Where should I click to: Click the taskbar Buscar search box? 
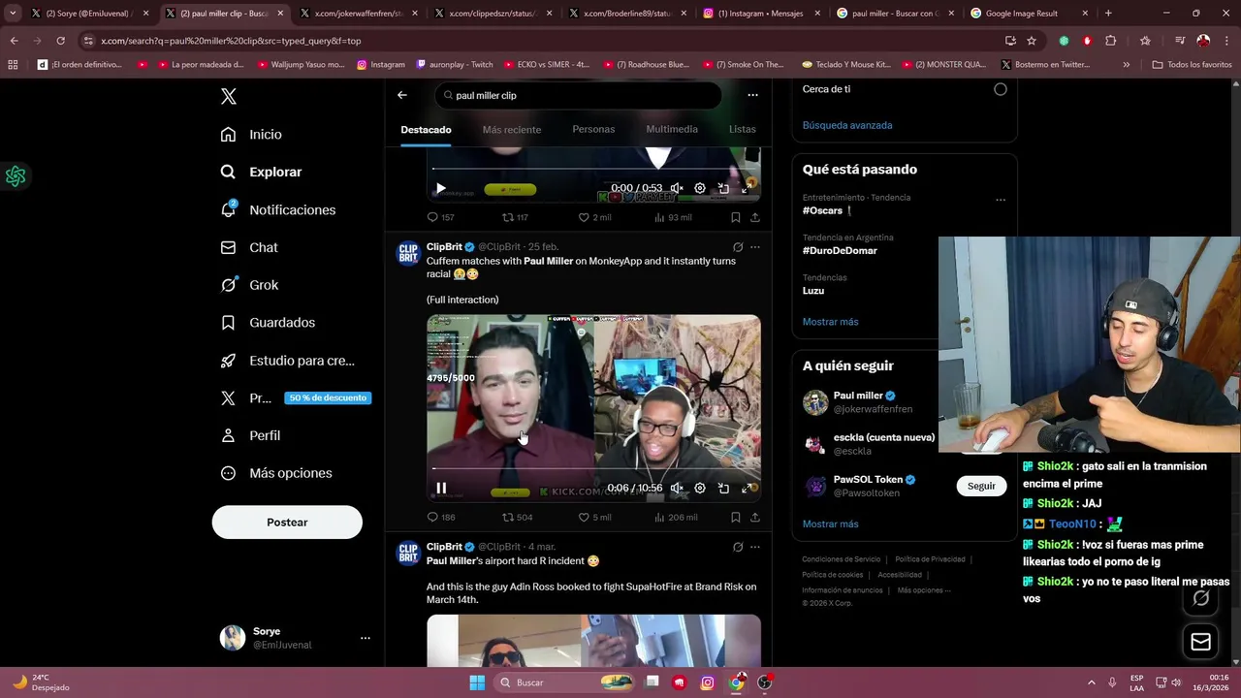click(564, 682)
